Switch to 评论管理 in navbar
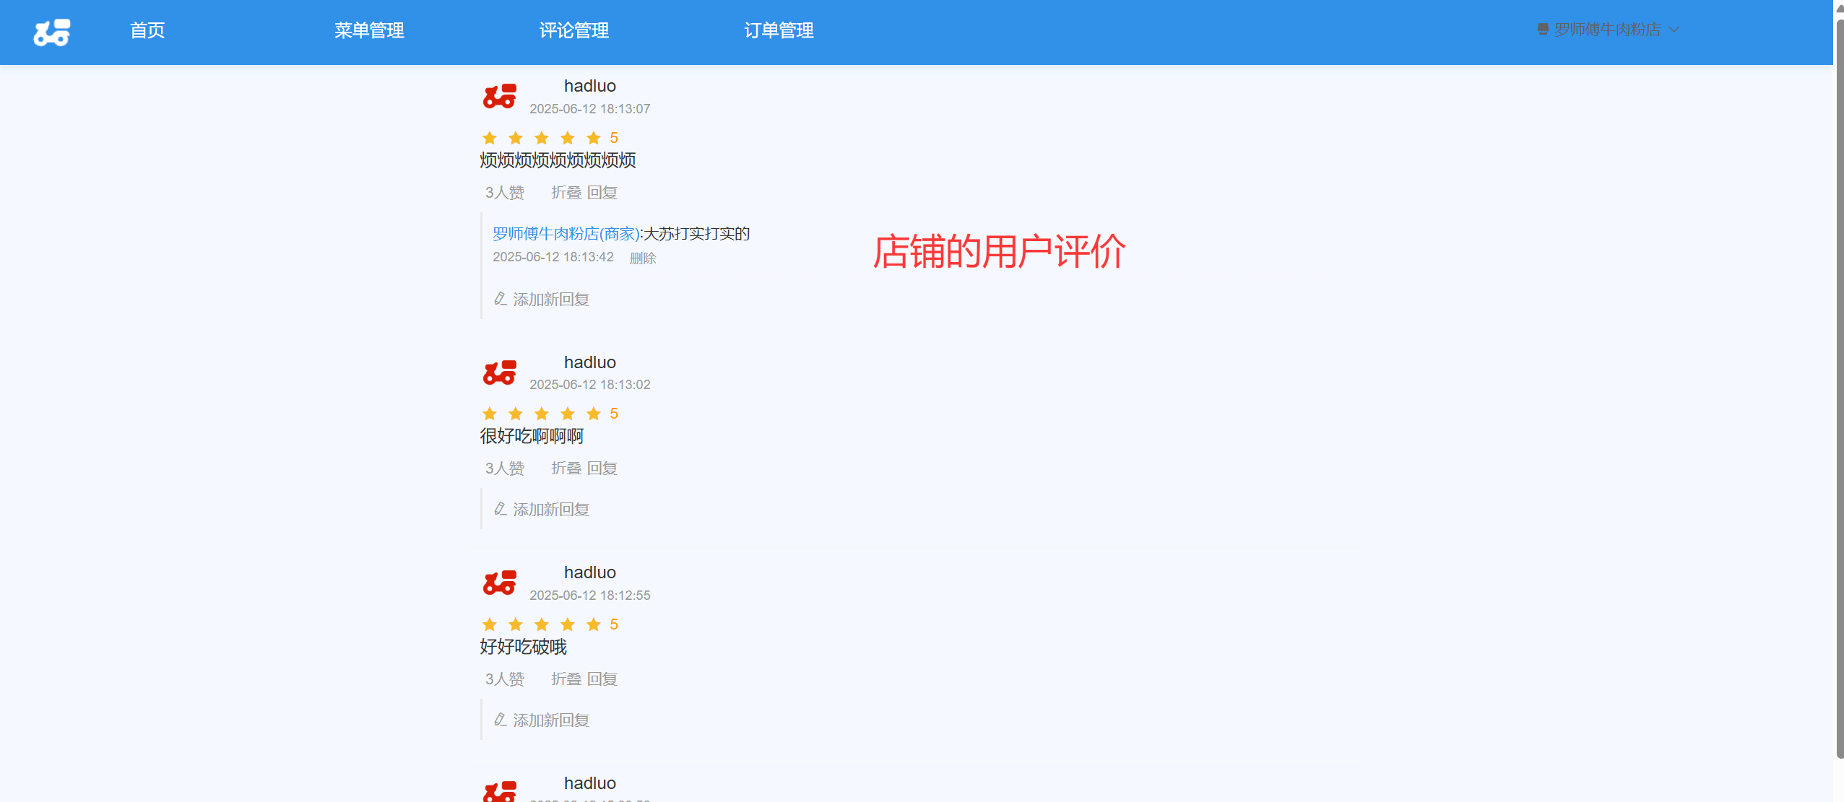The width and height of the screenshot is (1844, 802). pyautogui.click(x=574, y=30)
